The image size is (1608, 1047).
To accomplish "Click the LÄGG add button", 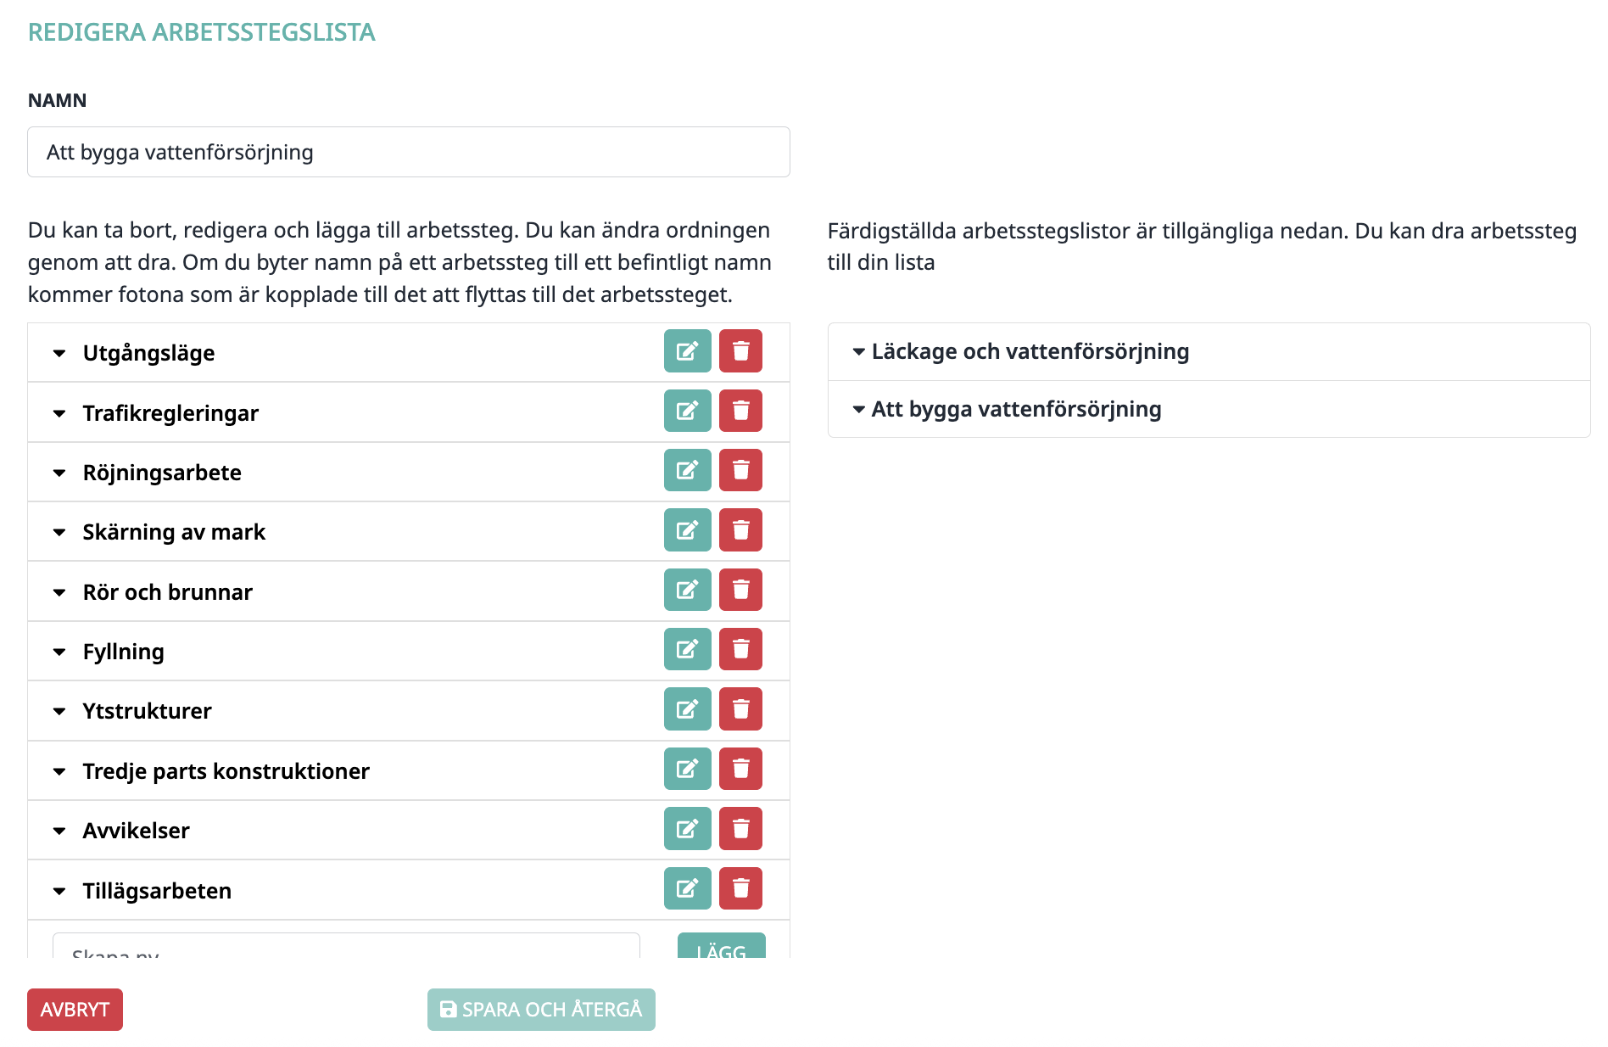I will point(721,947).
